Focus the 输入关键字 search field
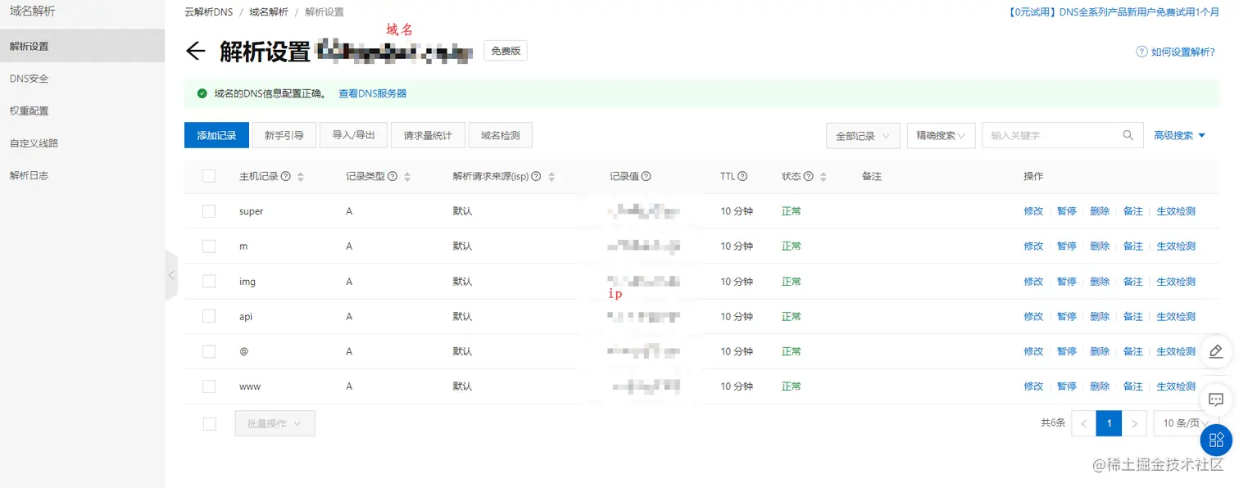This screenshot has width=1239, height=488. click(1051, 135)
